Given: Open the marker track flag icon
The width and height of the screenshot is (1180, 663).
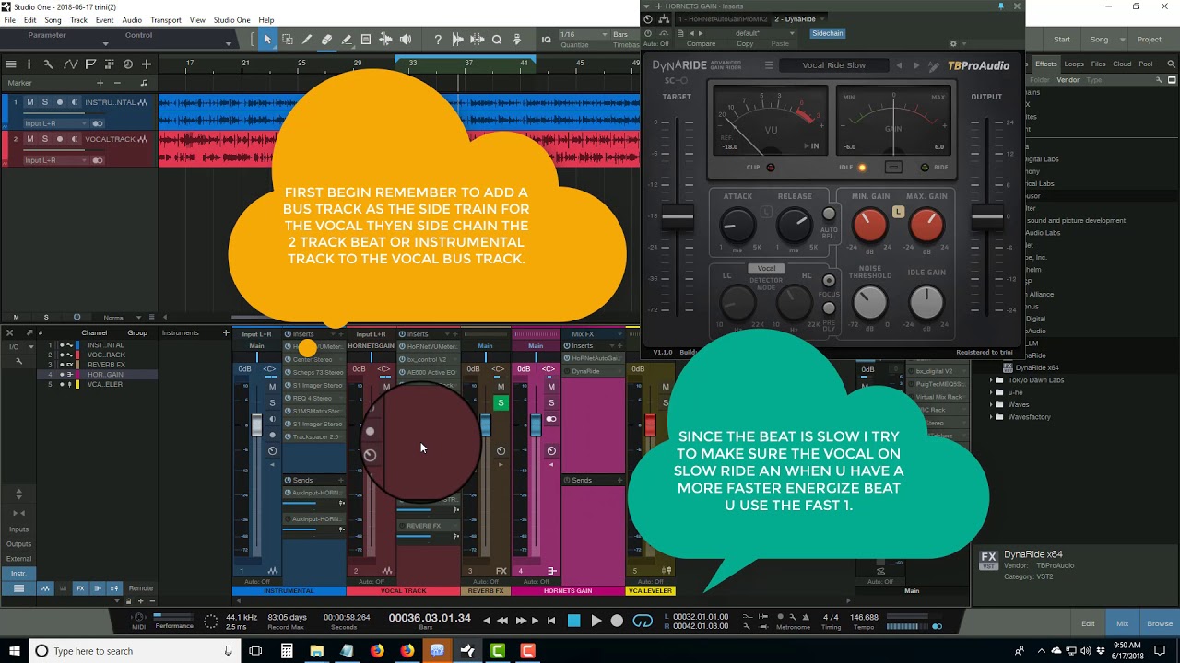Looking at the screenshot, I should [90, 64].
